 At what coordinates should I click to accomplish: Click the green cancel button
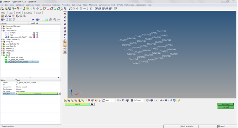tap(225, 107)
